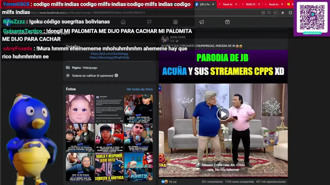Play the PARODIA DE JB video
The height and width of the screenshot is (185, 330).
tap(223, 114)
